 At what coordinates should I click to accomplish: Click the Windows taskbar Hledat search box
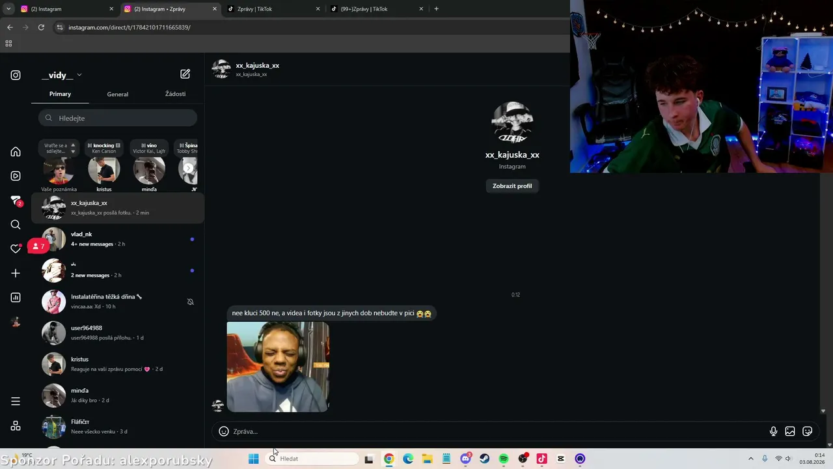pyautogui.click(x=312, y=459)
